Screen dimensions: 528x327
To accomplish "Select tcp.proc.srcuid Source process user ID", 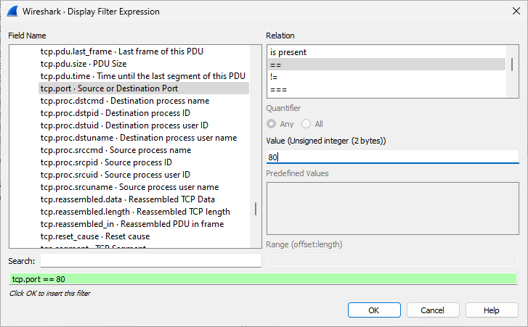I will coord(144,175).
